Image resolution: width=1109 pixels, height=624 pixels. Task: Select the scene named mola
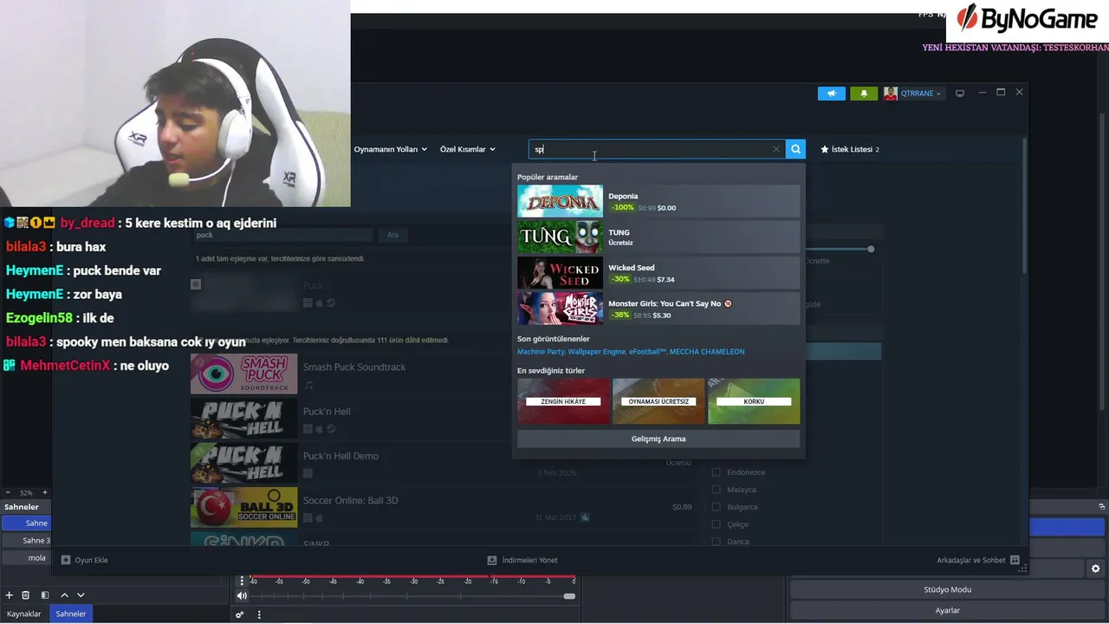click(x=26, y=558)
